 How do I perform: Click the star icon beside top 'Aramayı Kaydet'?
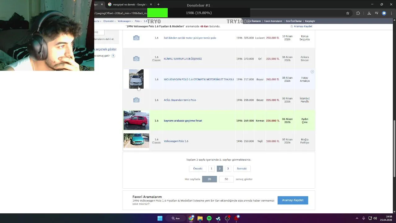click(x=291, y=26)
